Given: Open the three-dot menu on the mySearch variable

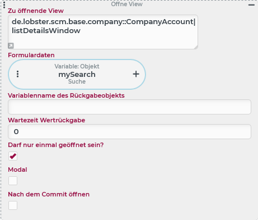Looking at the screenshot, I should coord(18,74).
